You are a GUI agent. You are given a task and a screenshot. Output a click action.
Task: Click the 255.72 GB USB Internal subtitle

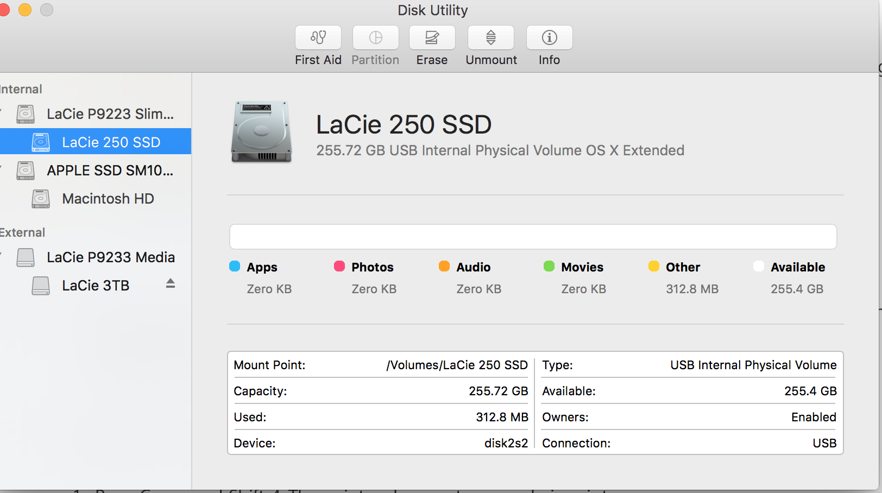(500, 150)
